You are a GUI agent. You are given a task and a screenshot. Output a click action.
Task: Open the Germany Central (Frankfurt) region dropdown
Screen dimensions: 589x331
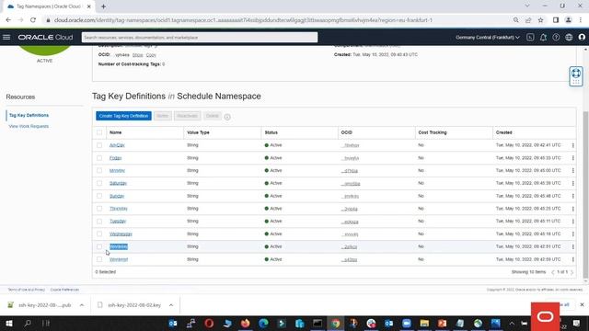click(x=488, y=37)
